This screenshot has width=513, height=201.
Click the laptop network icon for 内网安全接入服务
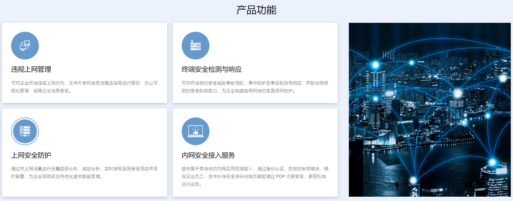click(195, 131)
